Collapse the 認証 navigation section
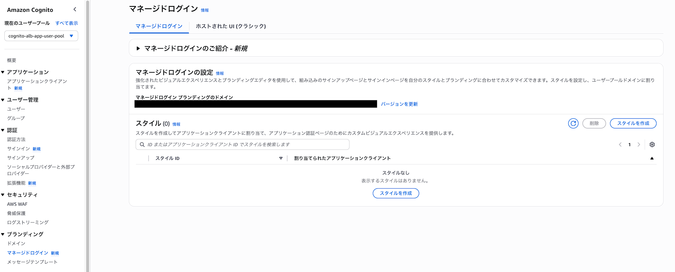The height and width of the screenshot is (272, 675). (3, 130)
